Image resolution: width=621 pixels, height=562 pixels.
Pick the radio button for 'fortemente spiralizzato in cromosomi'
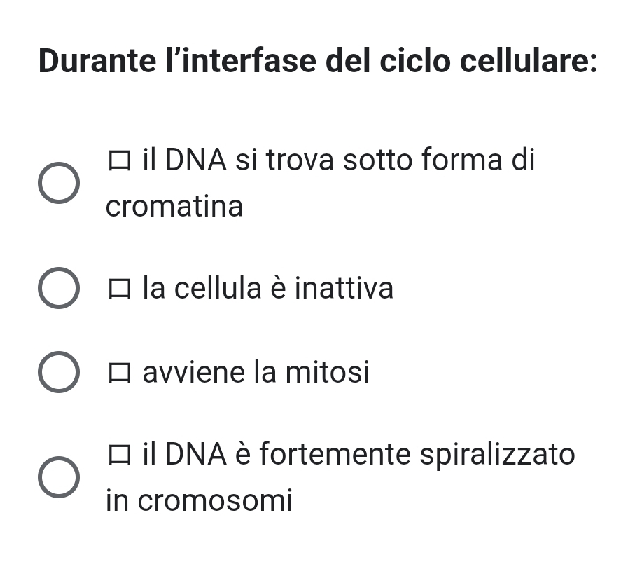(57, 478)
